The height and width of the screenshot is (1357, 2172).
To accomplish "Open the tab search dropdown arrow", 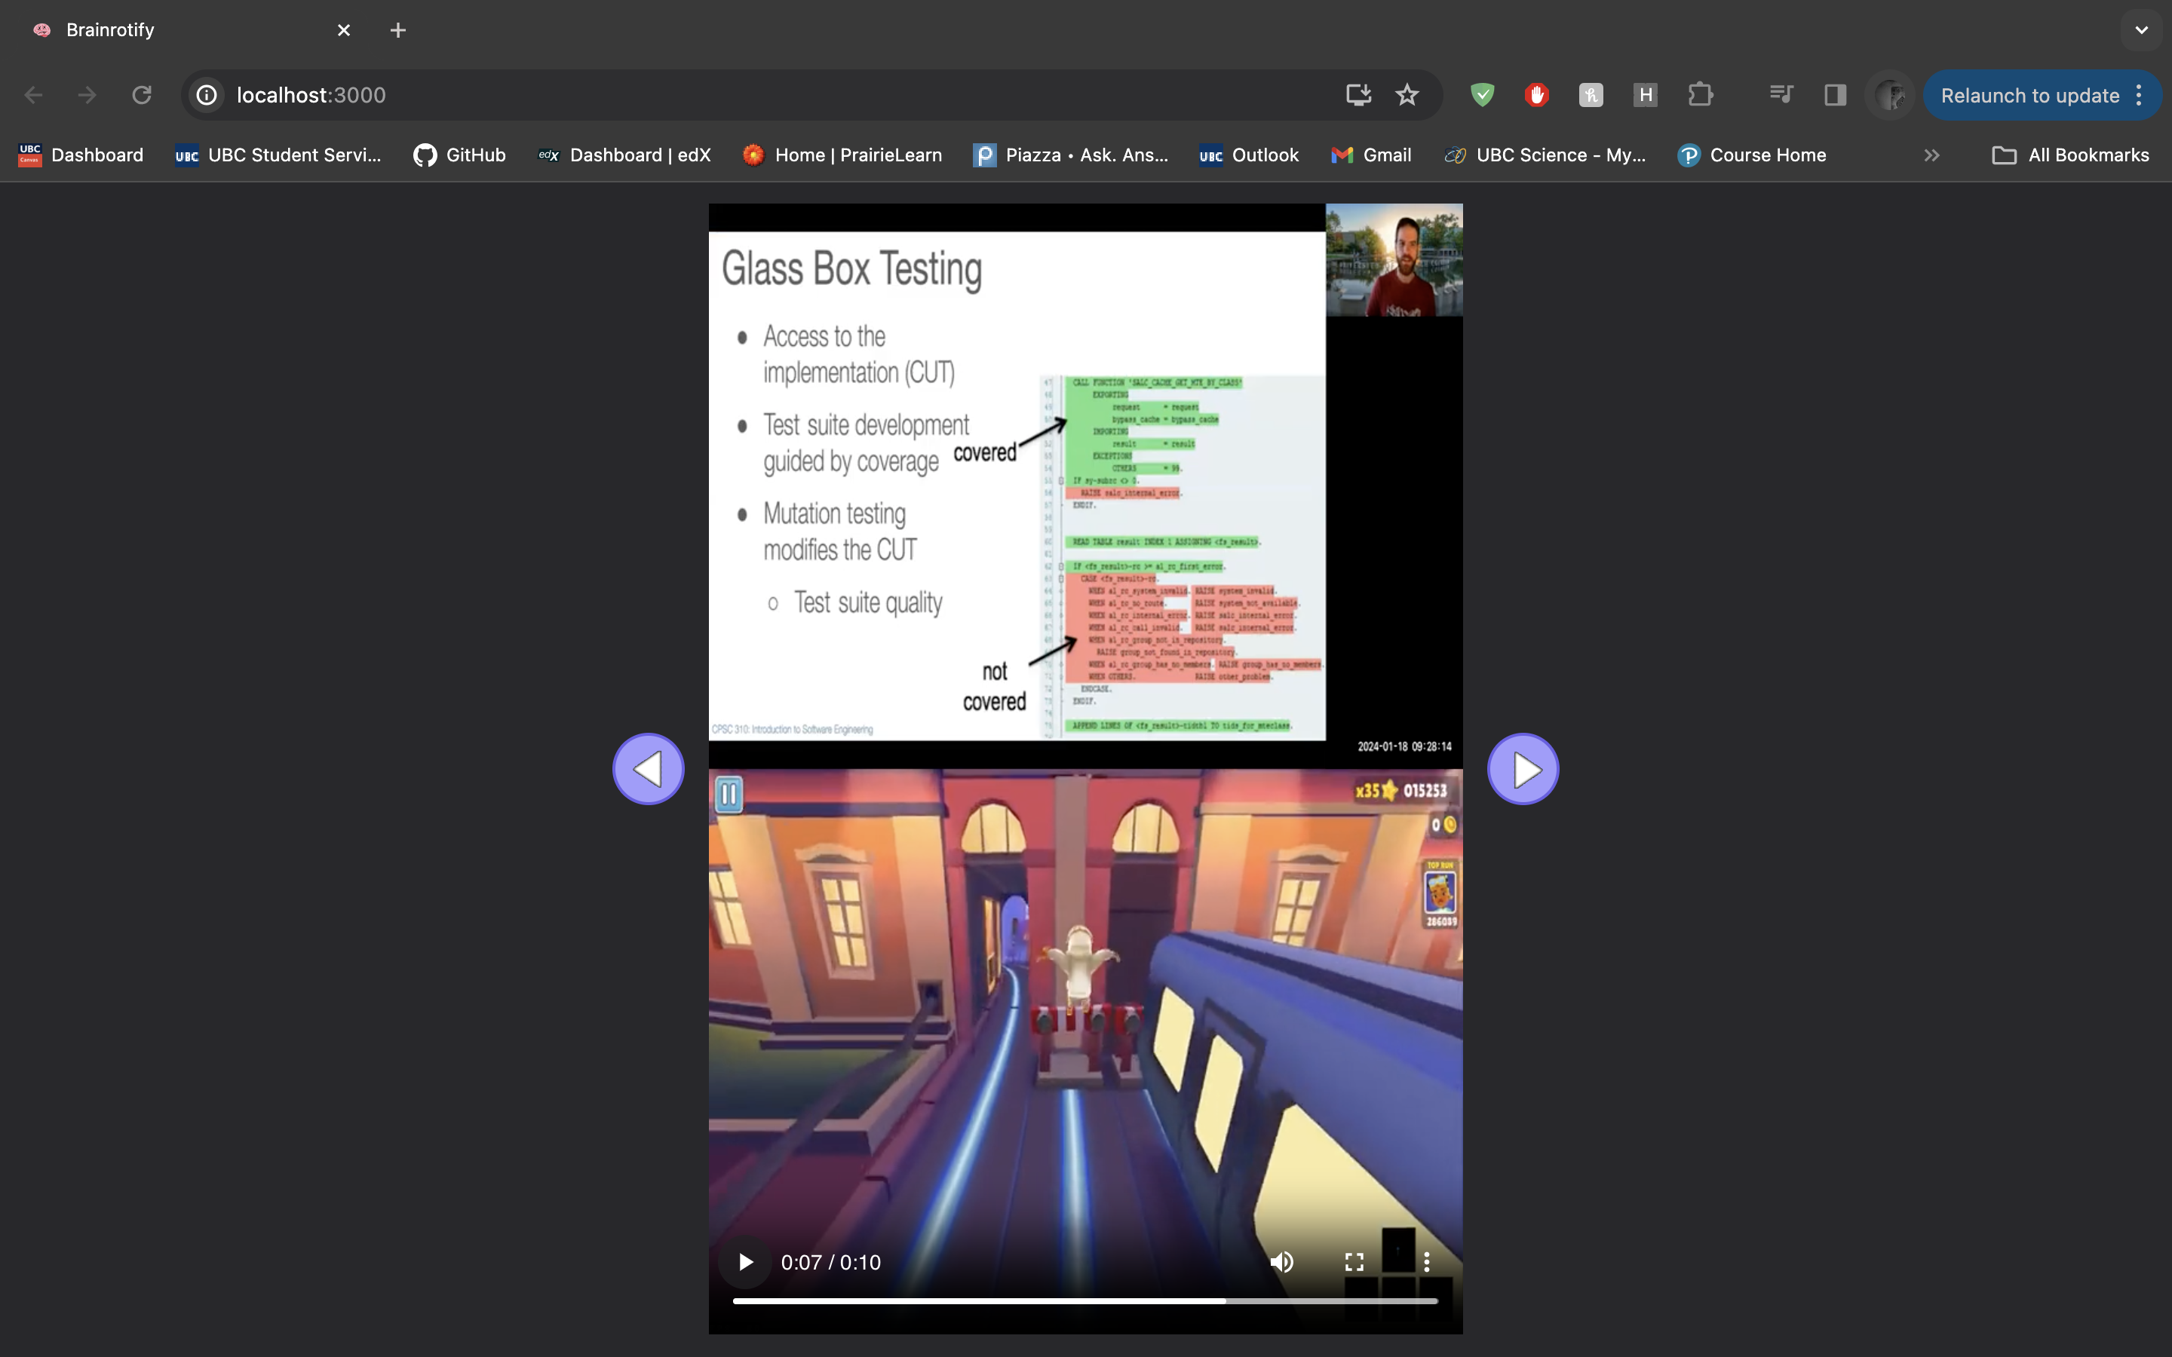I will (2142, 29).
